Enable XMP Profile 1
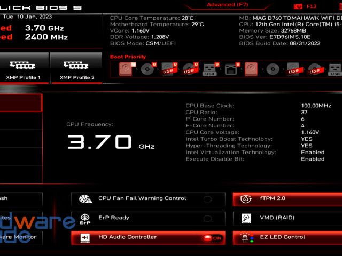 (x=23, y=68)
